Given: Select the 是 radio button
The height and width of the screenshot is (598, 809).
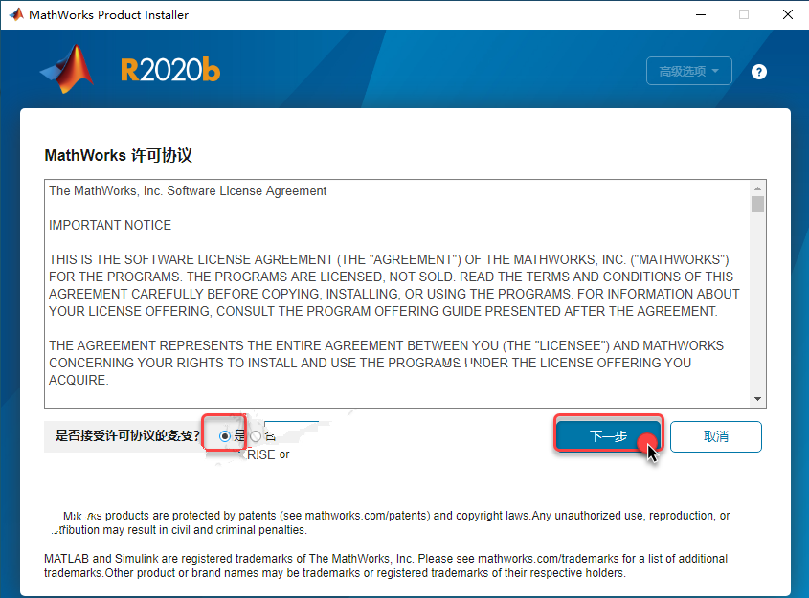Looking at the screenshot, I should point(224,436).
